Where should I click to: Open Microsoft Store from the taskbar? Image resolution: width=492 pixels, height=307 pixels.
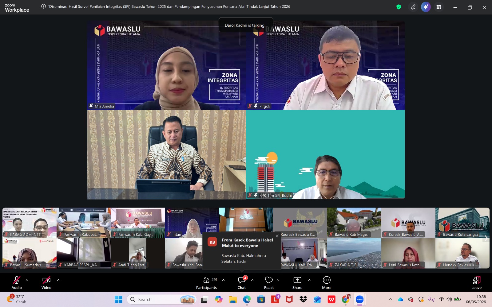pyautogui.click(x=261, y=299)
